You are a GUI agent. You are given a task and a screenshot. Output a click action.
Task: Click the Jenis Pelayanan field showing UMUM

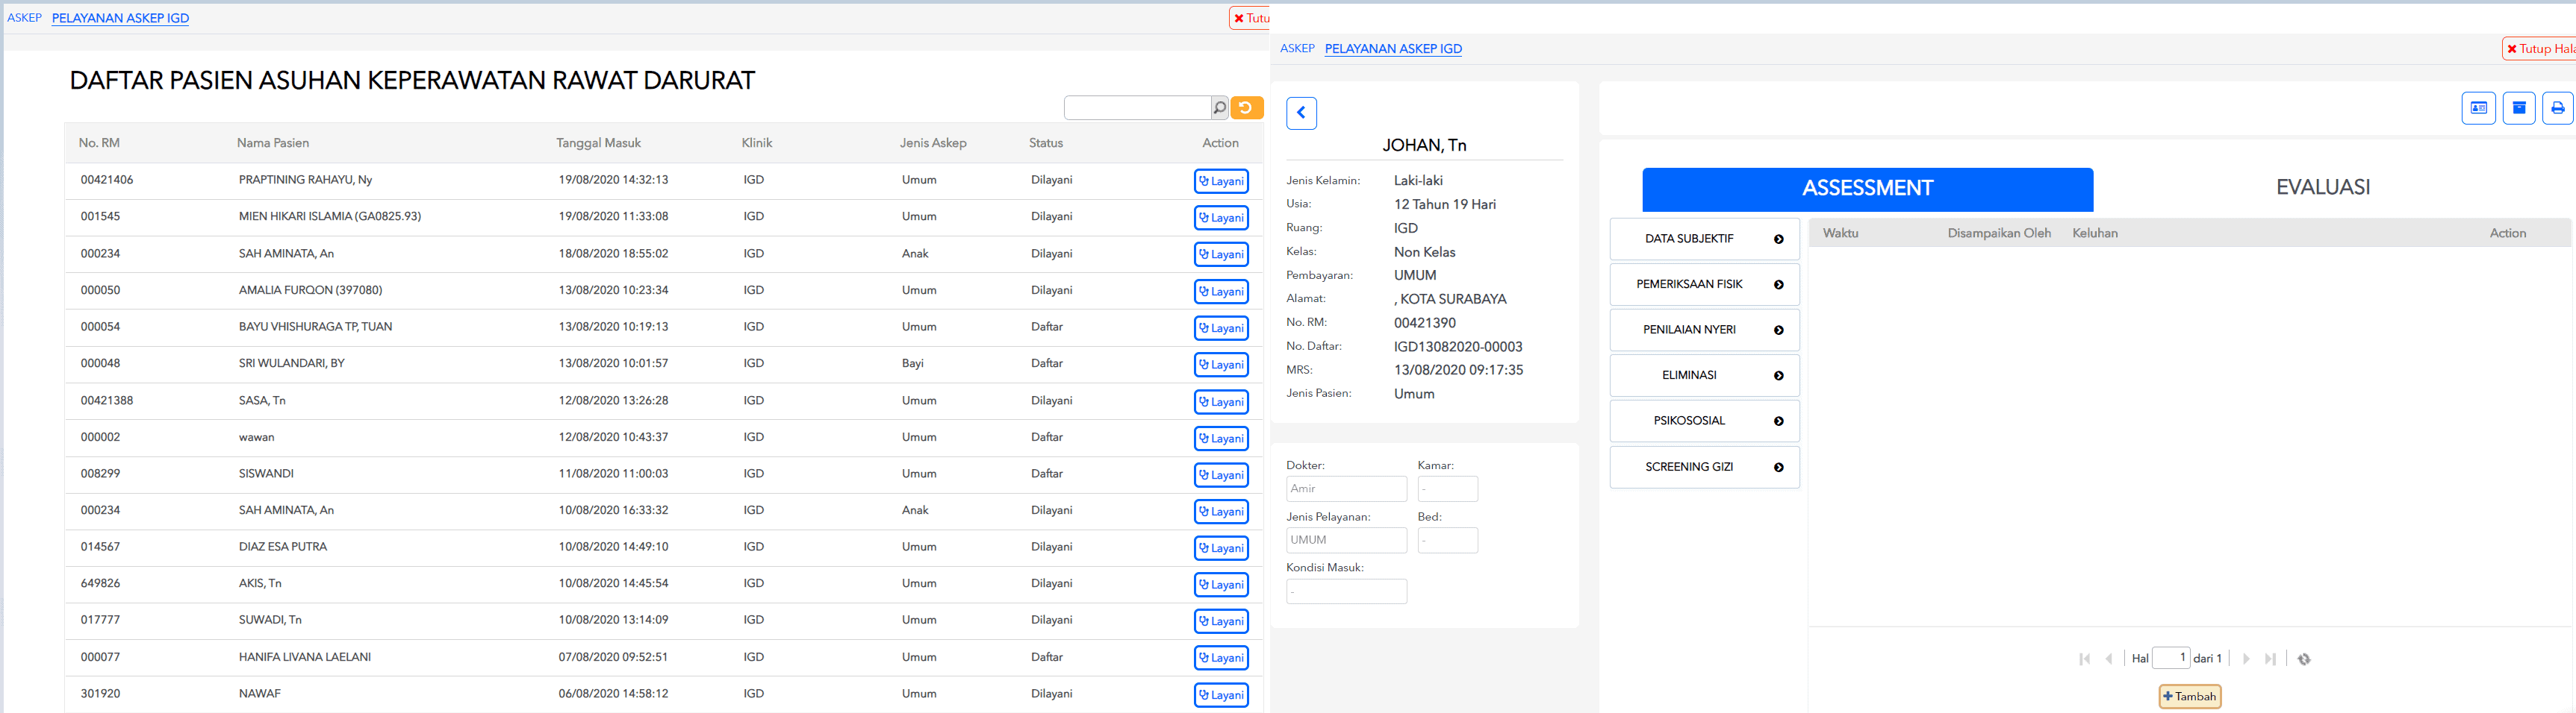(1346, 540)
